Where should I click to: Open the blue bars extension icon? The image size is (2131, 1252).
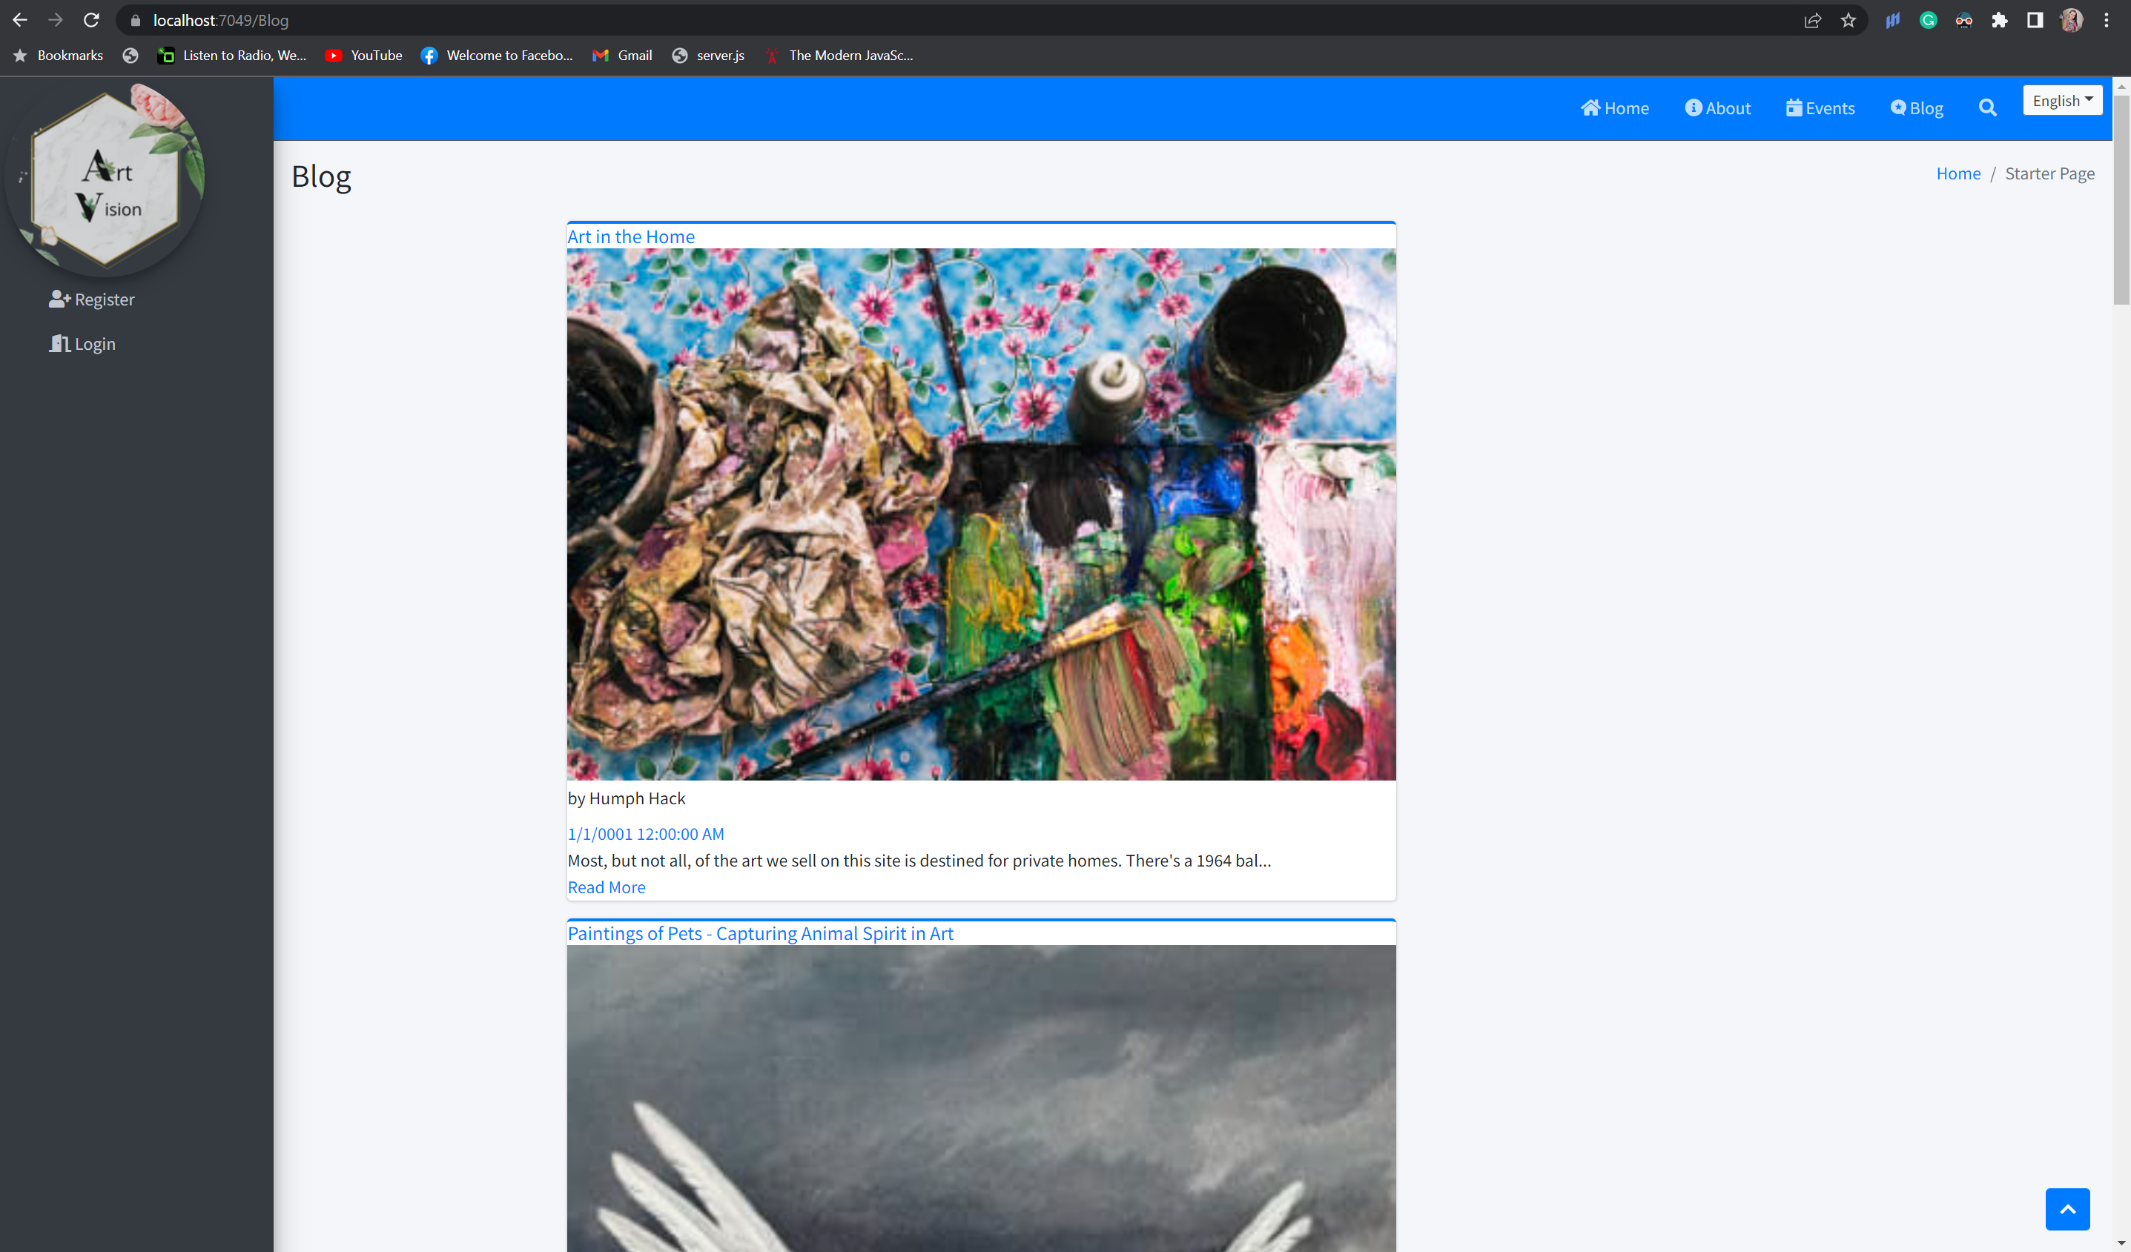[1892, 20]
